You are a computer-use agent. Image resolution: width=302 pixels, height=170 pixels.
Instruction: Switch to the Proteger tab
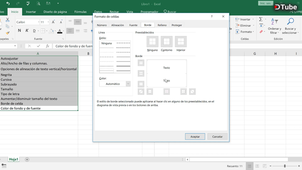(176, 25)
